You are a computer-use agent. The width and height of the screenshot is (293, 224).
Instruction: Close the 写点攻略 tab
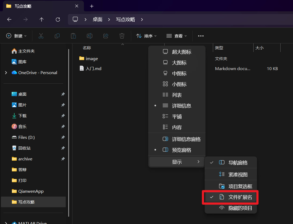[x=77, y=6]
